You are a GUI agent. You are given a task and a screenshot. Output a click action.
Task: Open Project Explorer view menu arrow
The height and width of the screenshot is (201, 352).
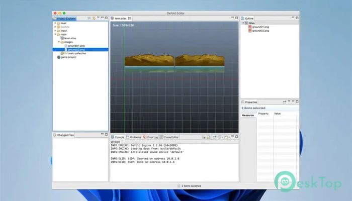pyautogui.click(x=99, y=18)
